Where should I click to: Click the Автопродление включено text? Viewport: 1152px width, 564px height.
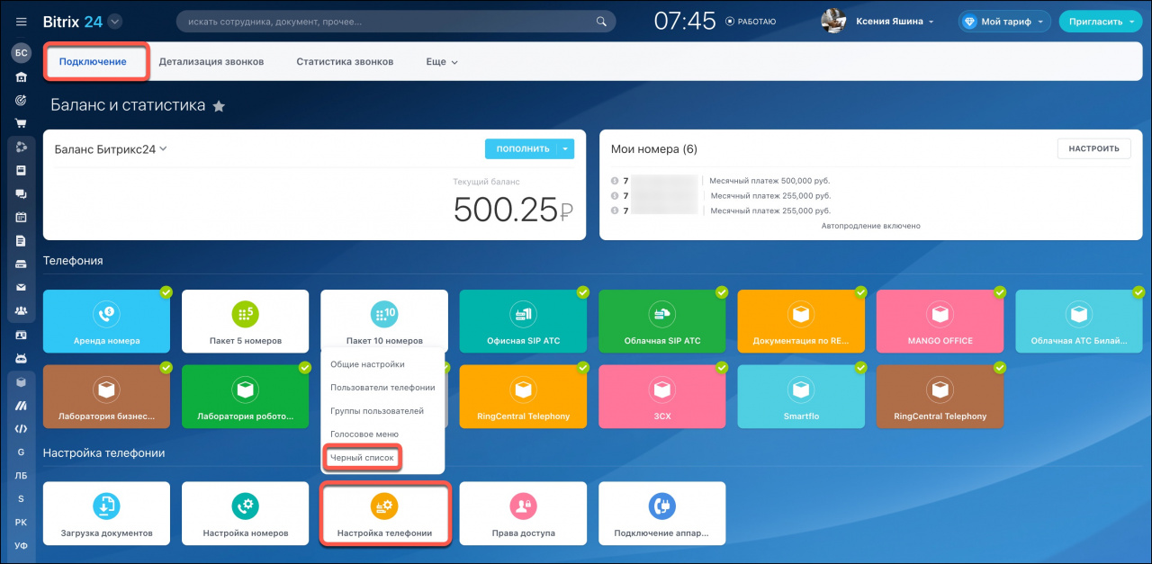[x=871, y=226]
